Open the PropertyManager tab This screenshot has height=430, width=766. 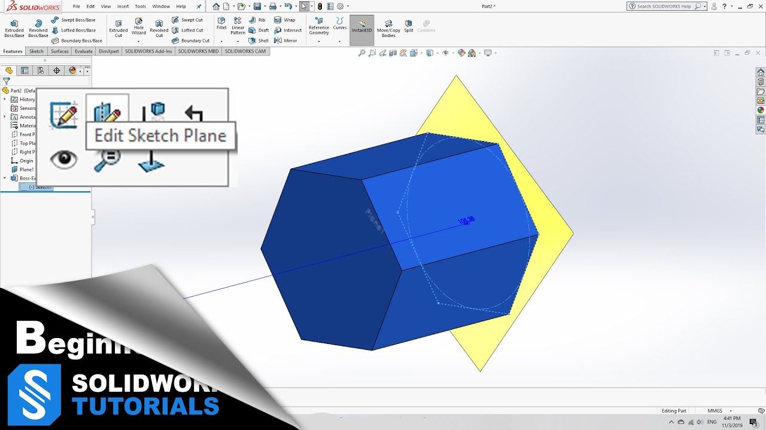25,70
